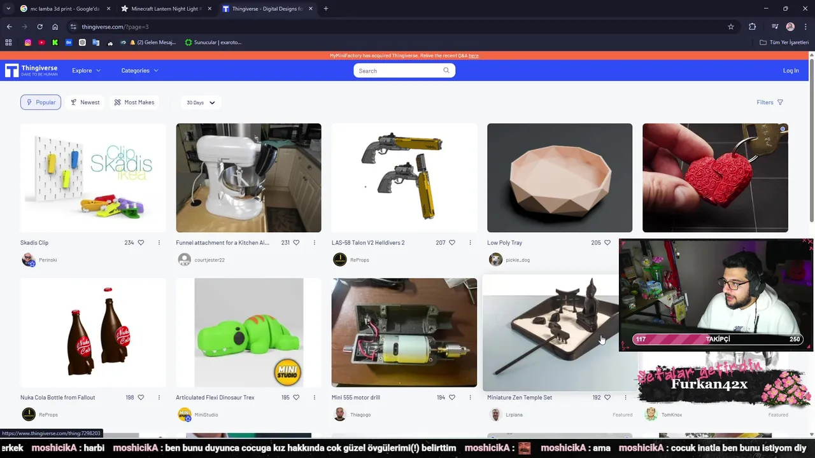Open courtjester22 user avatar
815x458 pixels.
point(185,260)
